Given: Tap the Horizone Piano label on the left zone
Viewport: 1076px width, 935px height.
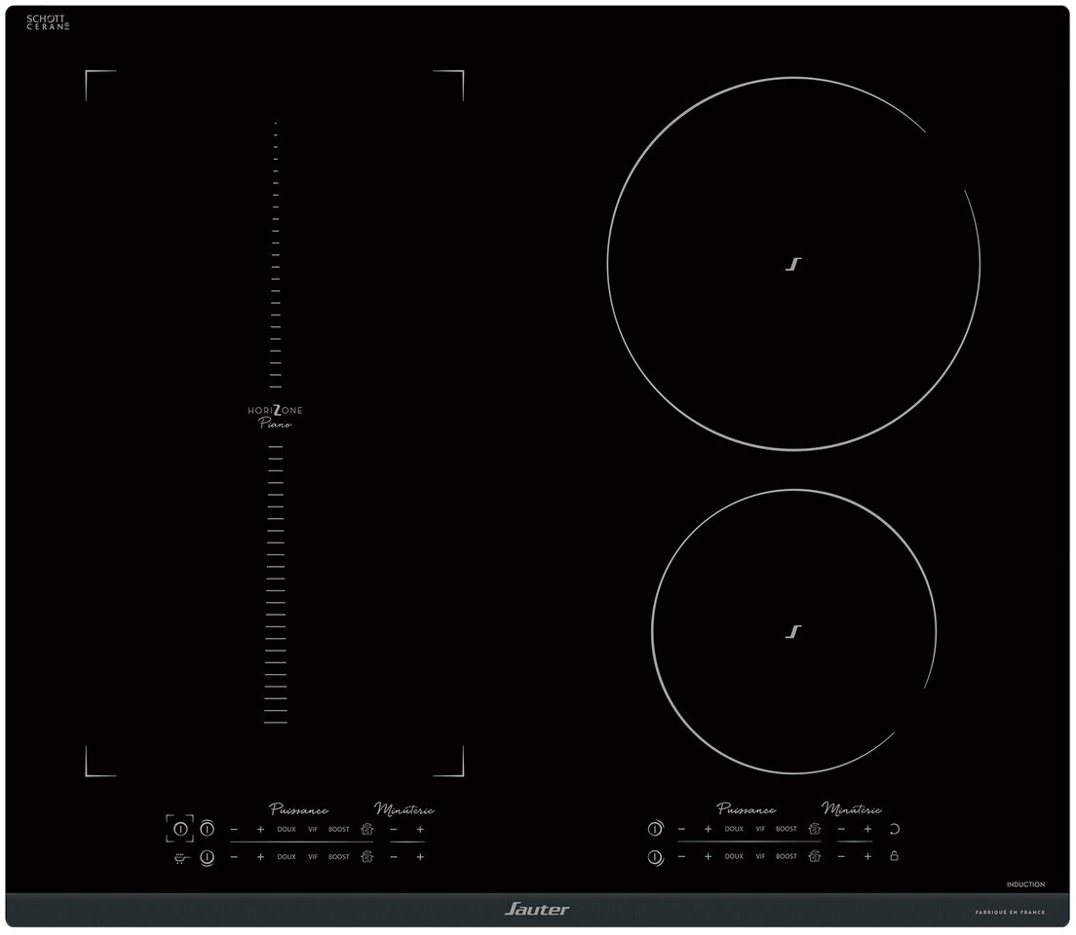Looking at the screenshot, I should (x=275, y=417).
